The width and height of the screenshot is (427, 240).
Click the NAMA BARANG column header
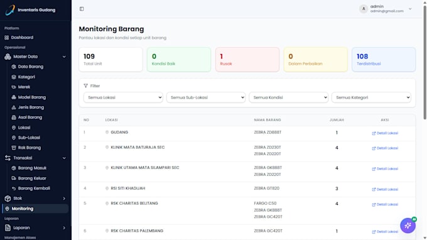(268, 120)
